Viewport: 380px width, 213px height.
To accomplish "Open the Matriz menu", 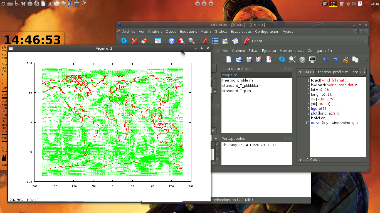I will click(206, 31).
